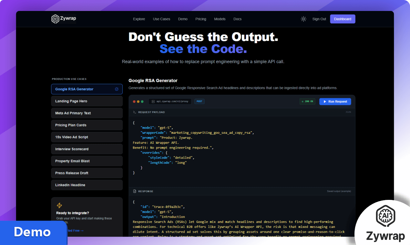Click the 'Ready to integrate?' heading

tap(73, 213)
